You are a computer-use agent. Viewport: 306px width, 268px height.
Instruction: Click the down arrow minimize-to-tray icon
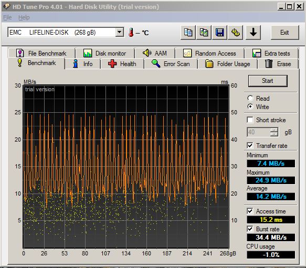tap(253, 33)
